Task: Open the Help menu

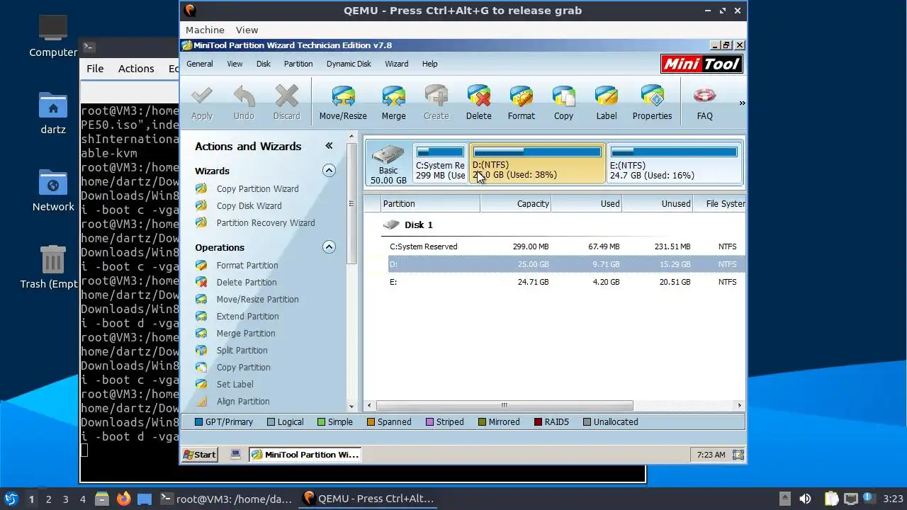Action: 429,64
